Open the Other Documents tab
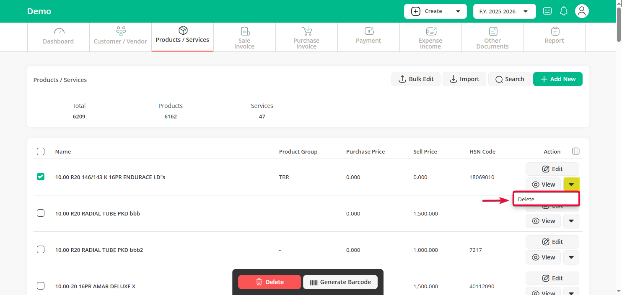 [x=492, y=37]
